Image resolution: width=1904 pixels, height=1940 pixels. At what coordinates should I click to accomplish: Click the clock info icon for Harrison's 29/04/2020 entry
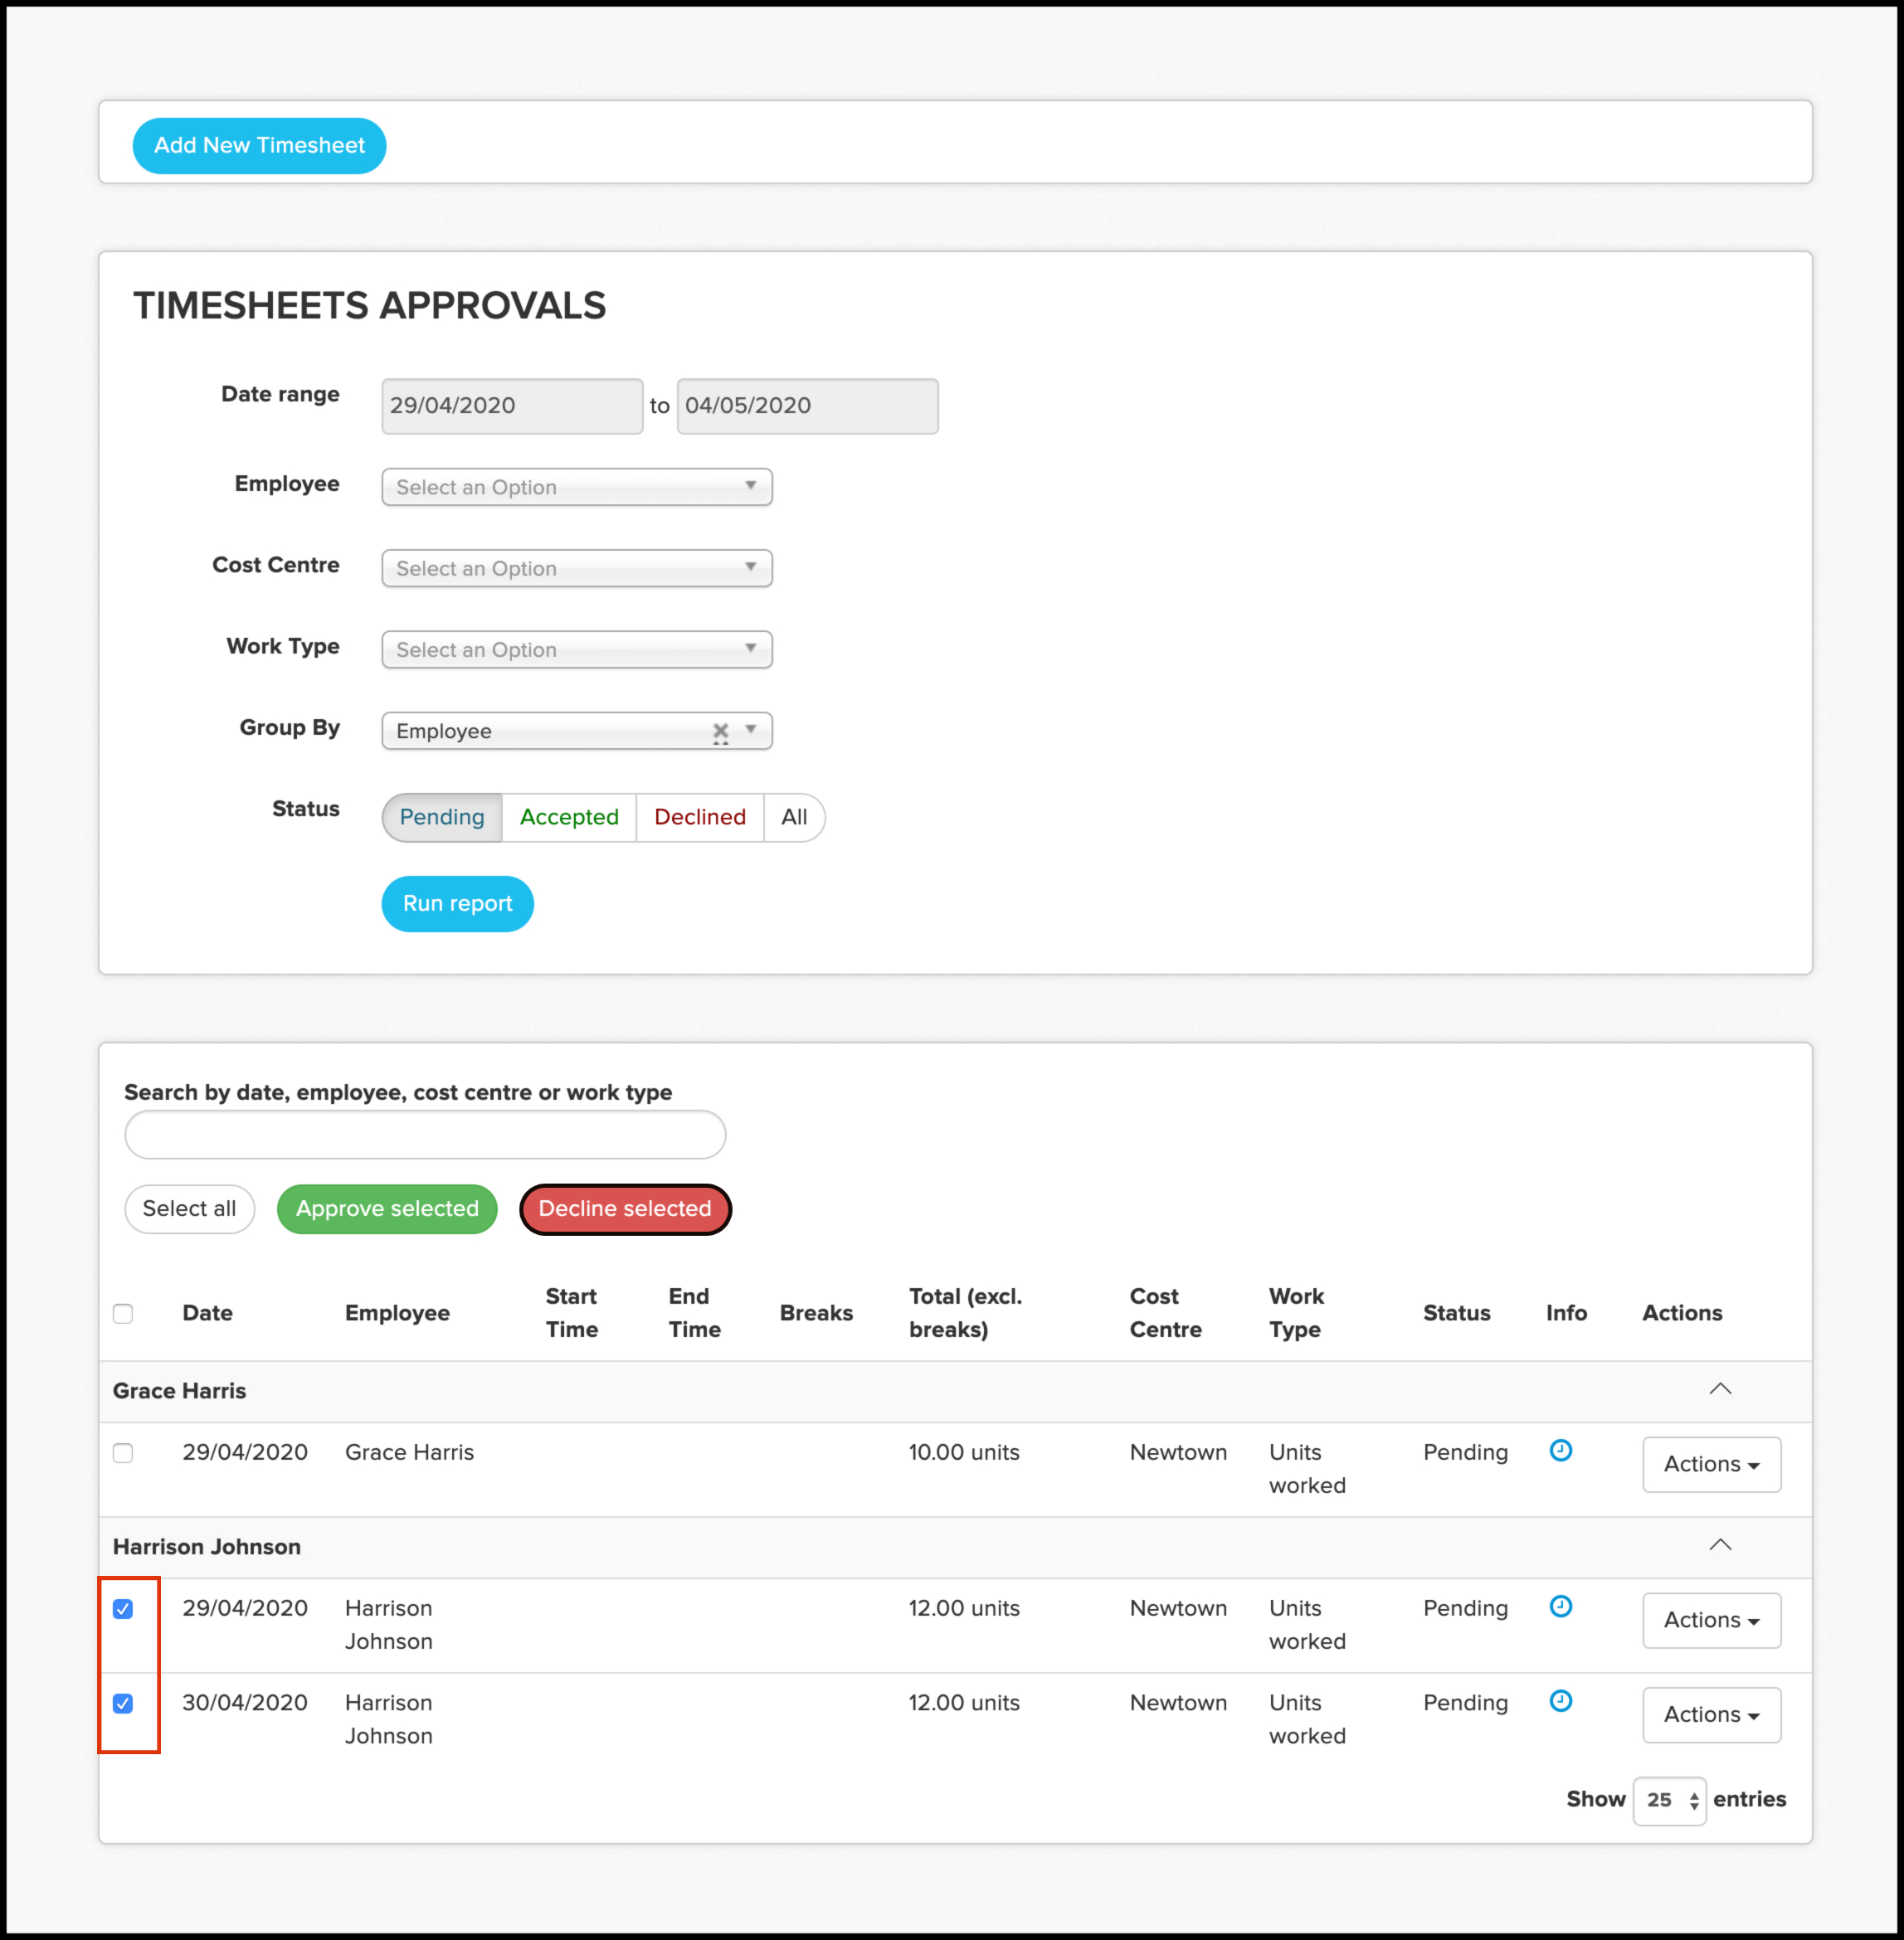click(1560, 1607)
